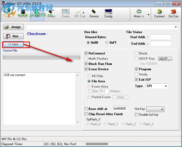Close the MStar ISP Utility window
This screenshot has width=182, height=147.
tap(176, 4)
